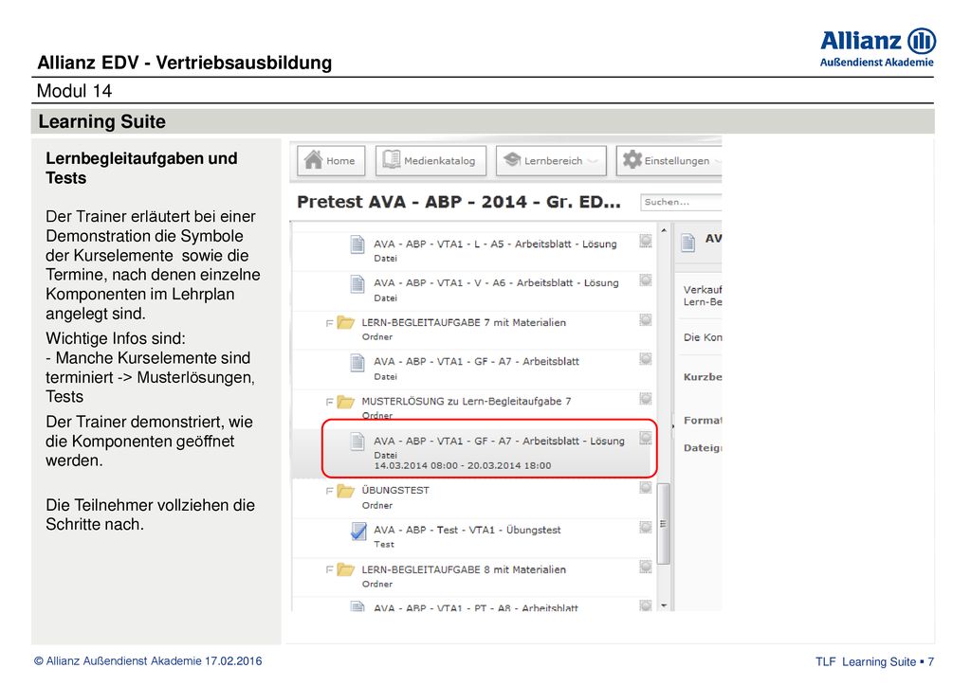Click checkmark test icon of VTA1 Übungstest
The height and width of the screenshot is (686, 971).
click(x=357, y=532)
